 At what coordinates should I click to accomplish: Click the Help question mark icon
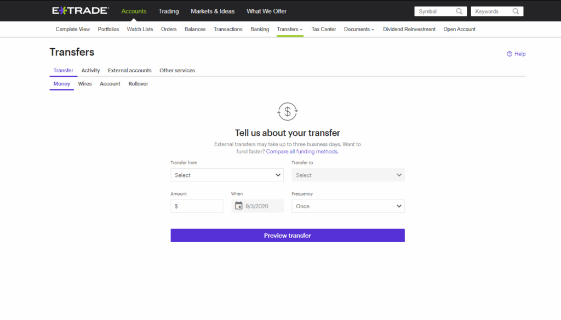pyautogui.click(x=510, y=54)
